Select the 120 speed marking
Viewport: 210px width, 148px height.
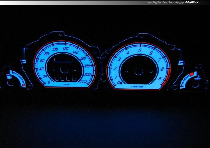[x=66, y=49]
